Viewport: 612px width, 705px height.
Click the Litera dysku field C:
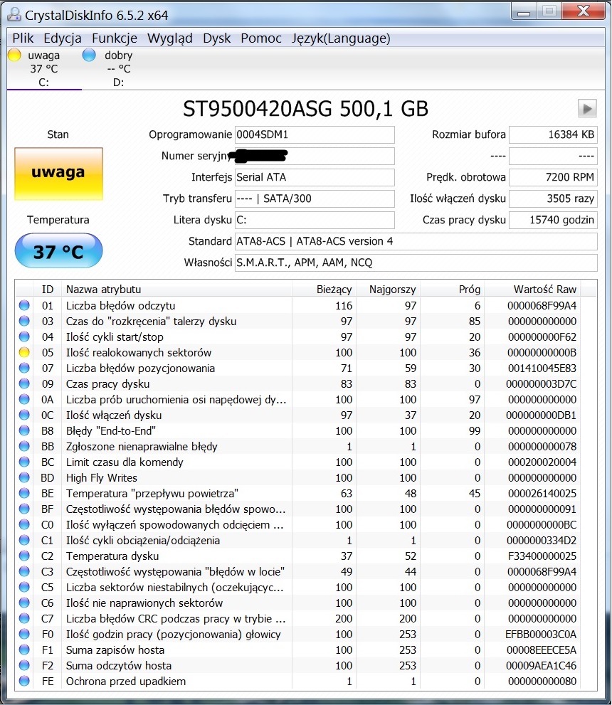click(x=315, y=220)
